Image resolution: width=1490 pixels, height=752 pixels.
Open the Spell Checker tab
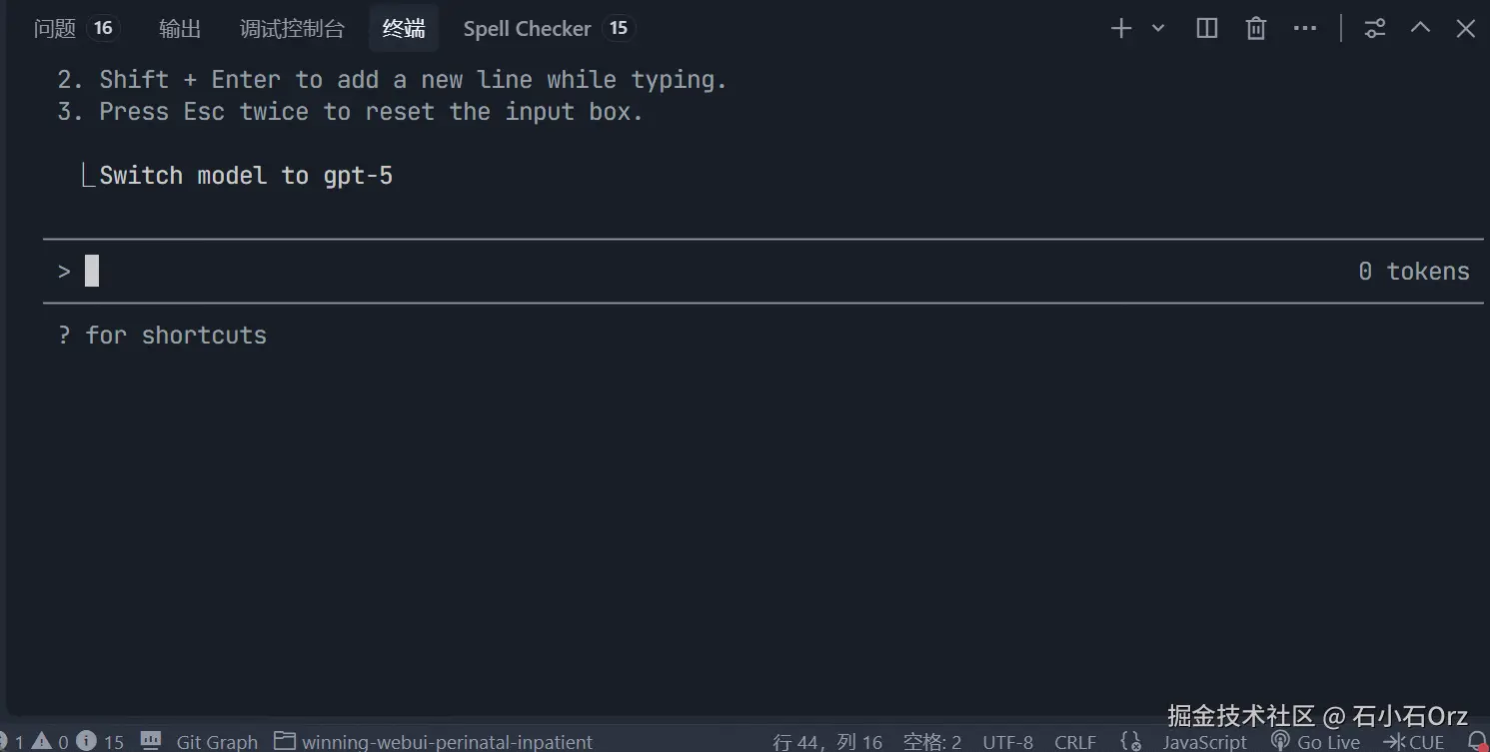coord(527,29)
